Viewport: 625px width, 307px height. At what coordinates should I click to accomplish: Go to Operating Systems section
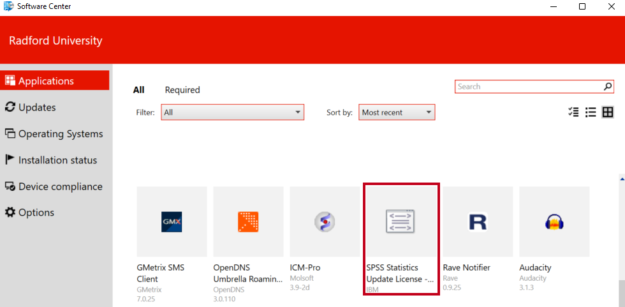pos(54,134)
